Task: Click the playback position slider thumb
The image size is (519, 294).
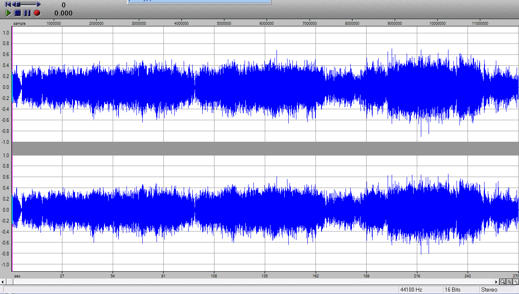Action: (18, 4)
